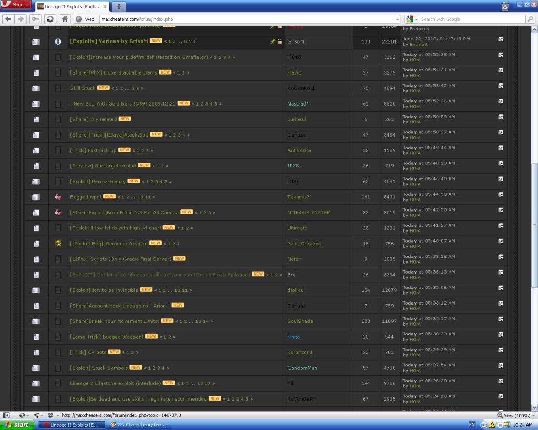Jump to last post of Nontarget exploit preview
The width and height of the screenshot is (538, 430).
pos(501,164)
